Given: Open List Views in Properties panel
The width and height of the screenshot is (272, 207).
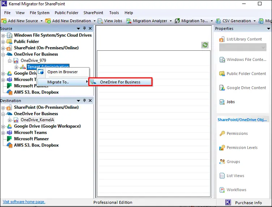Looking at the screenshot, I should [231, 176].
